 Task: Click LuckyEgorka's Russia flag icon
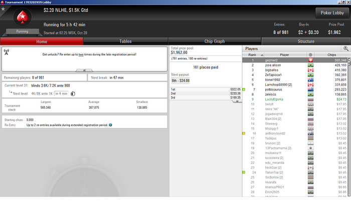click(x=310, y=99)
